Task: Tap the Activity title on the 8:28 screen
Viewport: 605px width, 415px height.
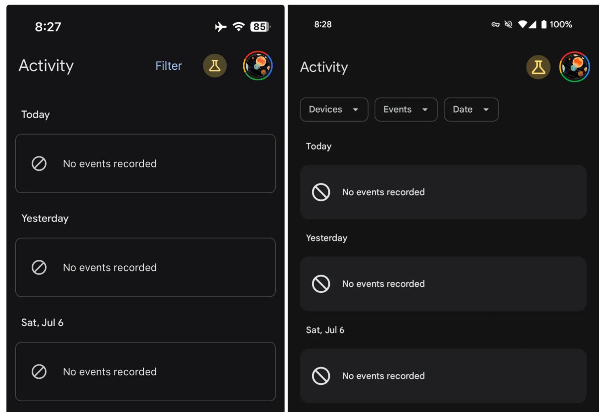Action: point(324,67)
